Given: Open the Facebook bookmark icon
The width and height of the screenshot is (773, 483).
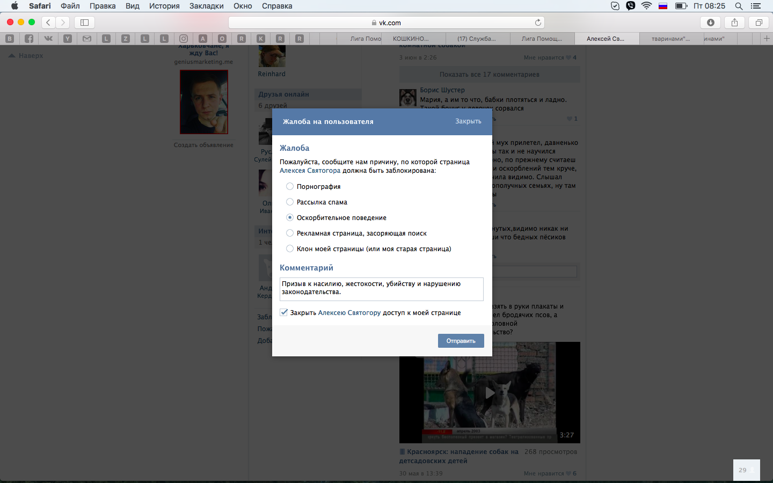Looking at the screenshot, I should click(29, 39).
